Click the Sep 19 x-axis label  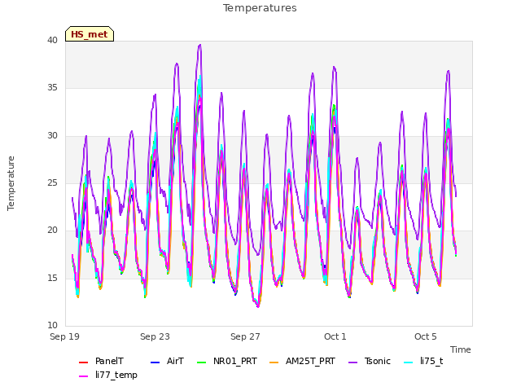[65, 336]
